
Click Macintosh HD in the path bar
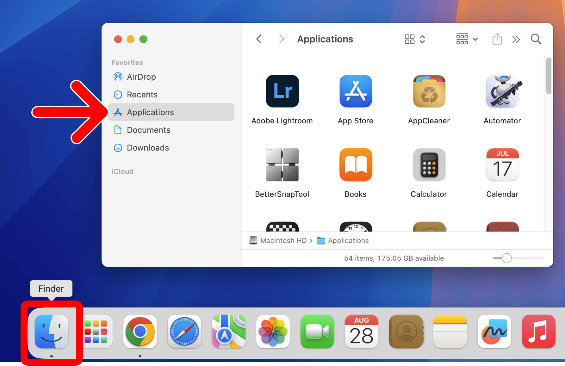click(283, 241)
